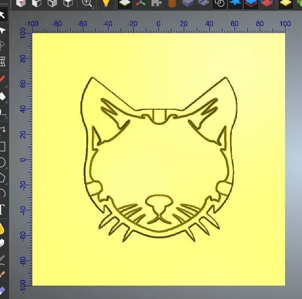Click the cat face relief in viewport
Image resolution: width=302 pixels, height=299 pixels.
[x=159, y=159]
